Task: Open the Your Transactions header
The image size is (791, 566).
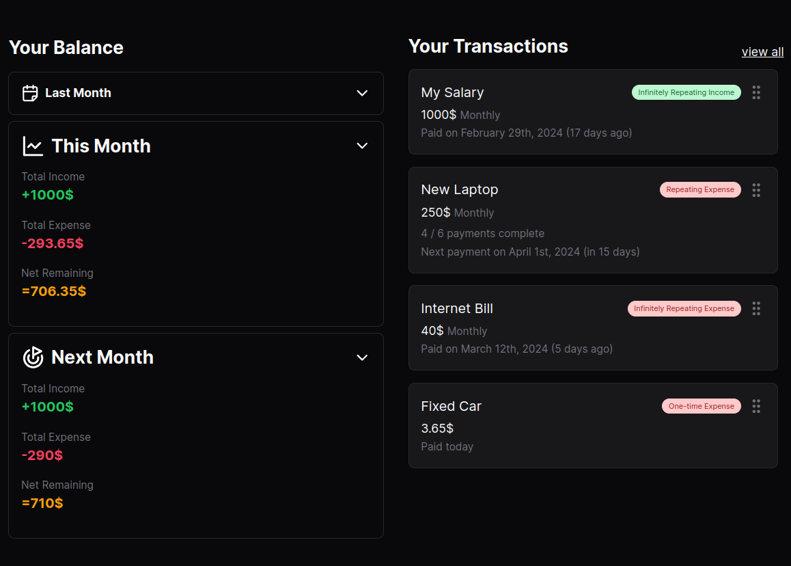Action: (x=488, y=46)
